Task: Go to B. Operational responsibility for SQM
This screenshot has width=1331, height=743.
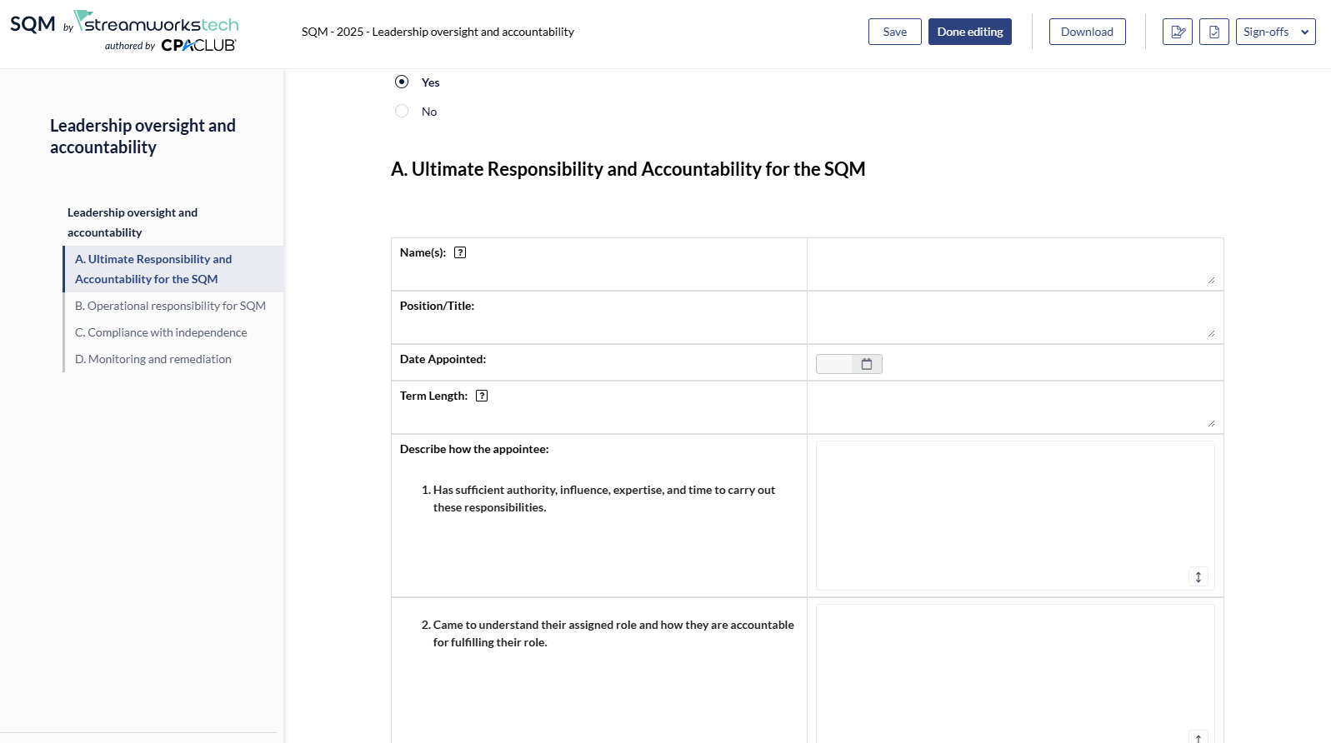Action: click(170, 306)
